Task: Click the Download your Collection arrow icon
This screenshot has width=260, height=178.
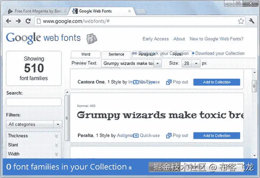Action: pos(193,53)
